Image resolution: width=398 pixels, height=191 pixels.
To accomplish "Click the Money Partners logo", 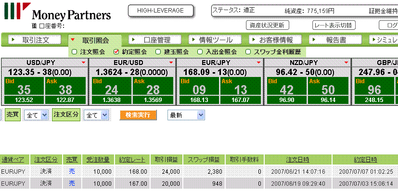I will pyautogui.click(x=58, y=12).
